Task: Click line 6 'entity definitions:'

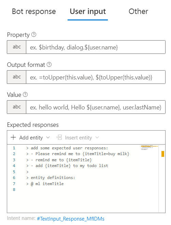Action: (53, 178)
